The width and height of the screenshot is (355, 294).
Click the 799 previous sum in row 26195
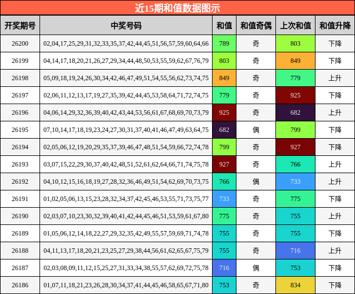pyautogui.click(x=295, y=130)
